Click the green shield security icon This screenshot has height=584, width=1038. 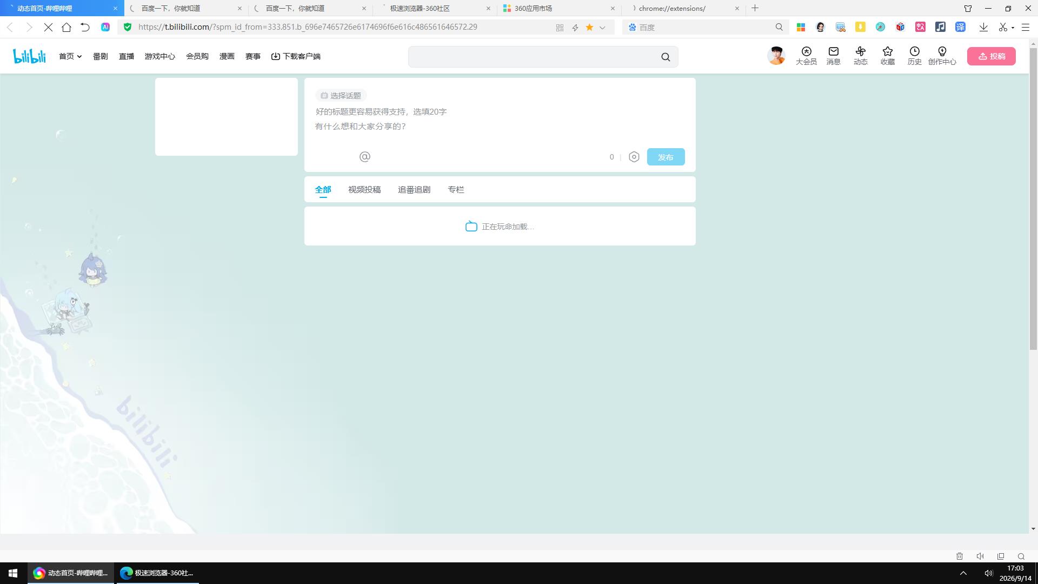pyautogui.click(x=128, y=27)
